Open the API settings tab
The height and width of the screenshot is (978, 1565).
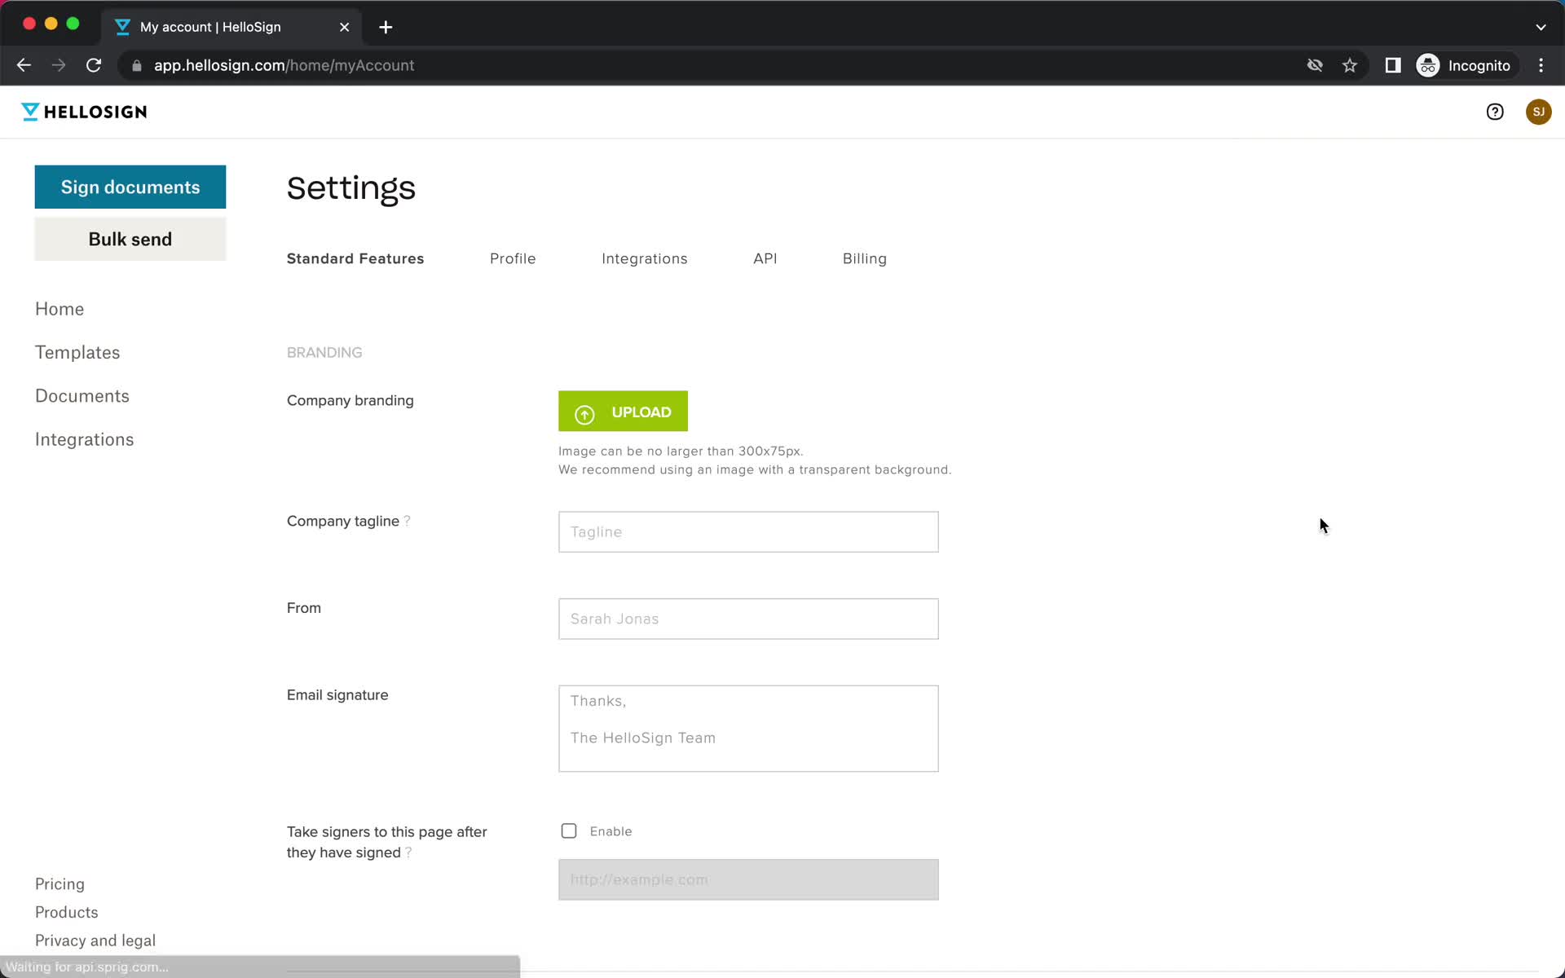click(x=765, y=258)
